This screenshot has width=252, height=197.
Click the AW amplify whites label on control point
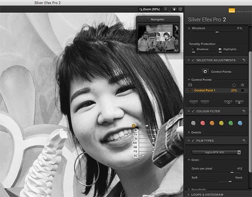(x=135, y=143)
